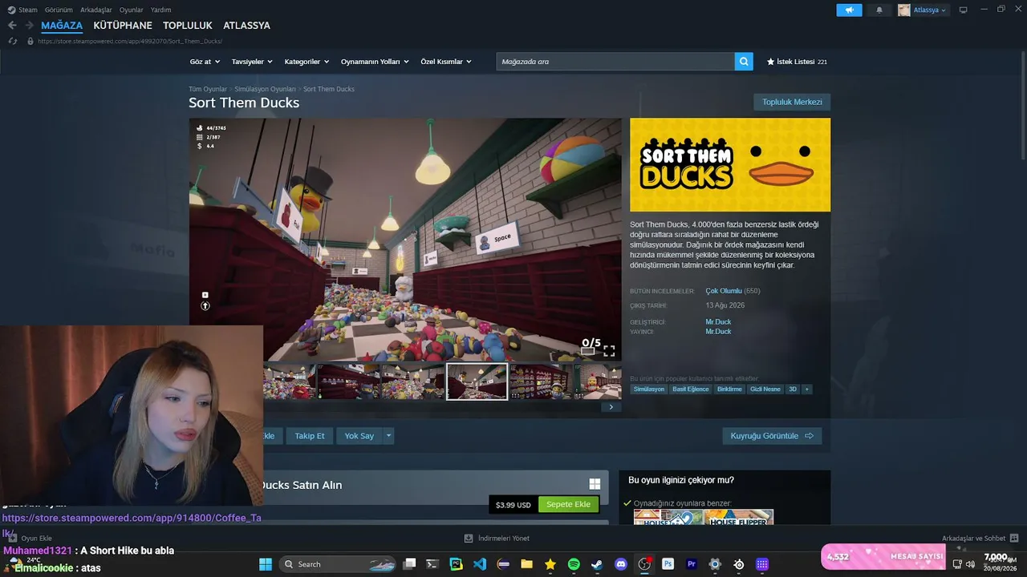Open the Friends and Chat icon
The image size is (1027, 577).
pos(1013,539)
